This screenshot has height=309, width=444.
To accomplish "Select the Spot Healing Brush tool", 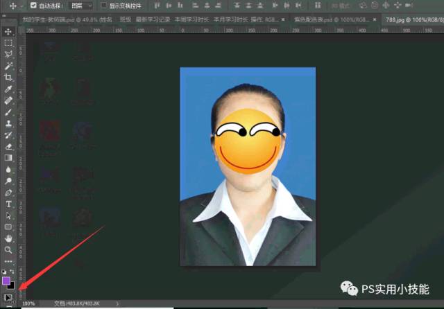I will (8, 100).
